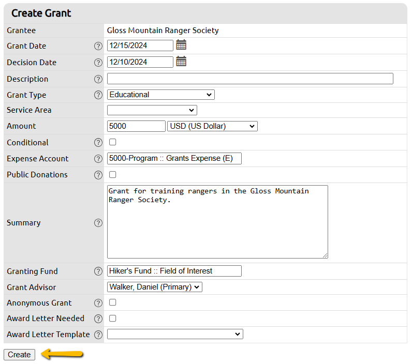Image resolution: width=412 pixels, height=364 pixels.
Task: Open the Grant Advisor dropdown
Action: (154, 287)
